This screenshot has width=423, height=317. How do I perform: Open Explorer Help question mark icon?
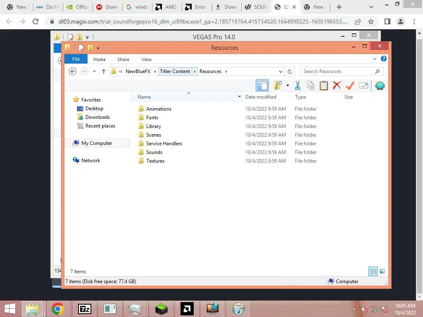pyautogui.click(x=384, y=59)
